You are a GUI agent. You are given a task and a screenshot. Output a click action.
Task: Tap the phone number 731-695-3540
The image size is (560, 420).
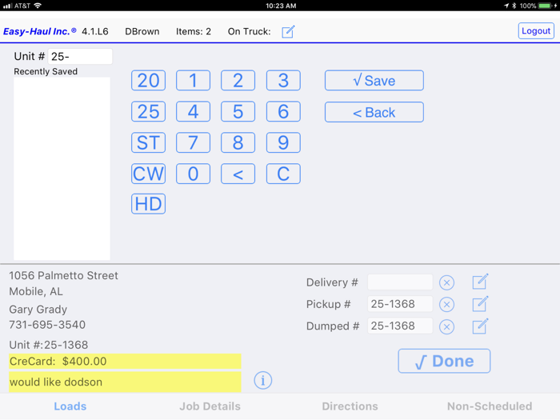pyautogui.click(x=47, y=325)
